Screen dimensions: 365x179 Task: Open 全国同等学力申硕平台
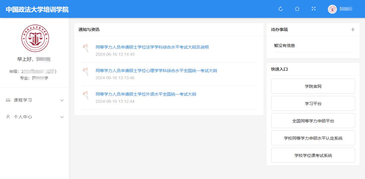click(313, 121)
